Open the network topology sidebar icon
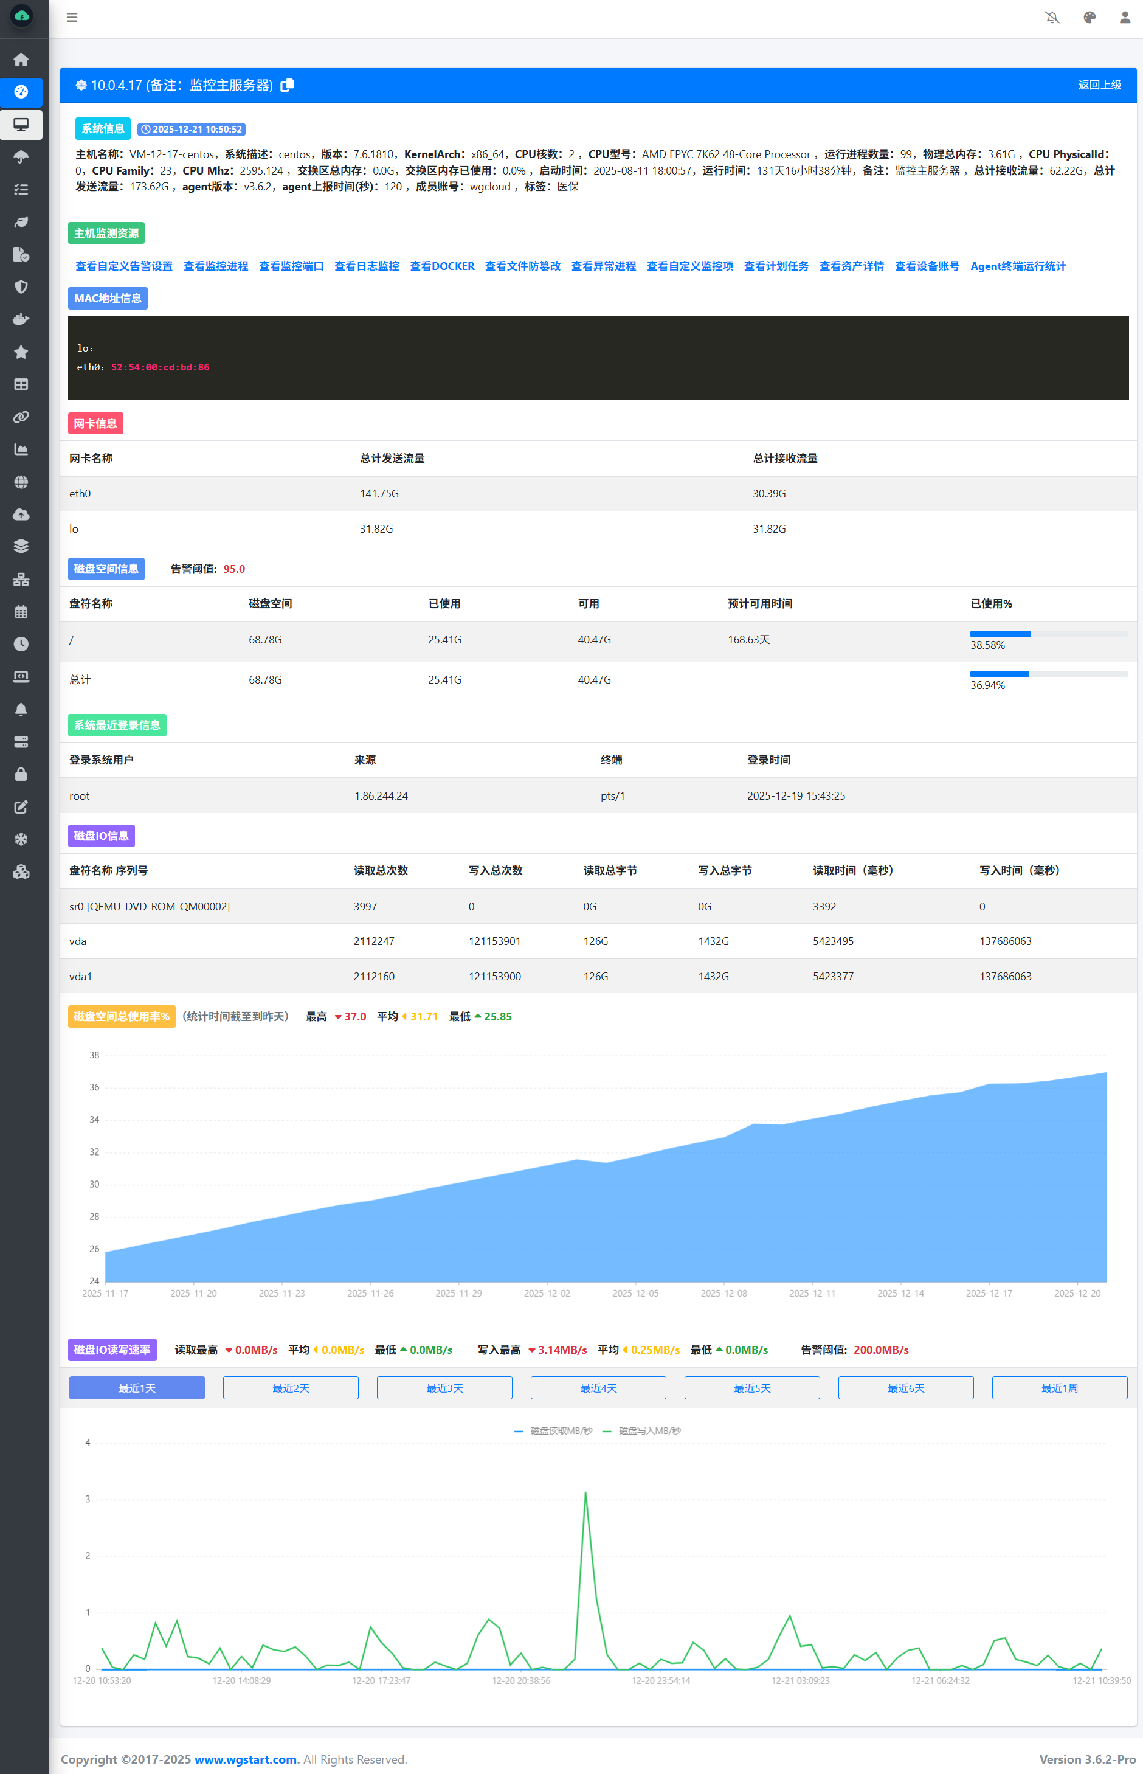 coord(21,580)
